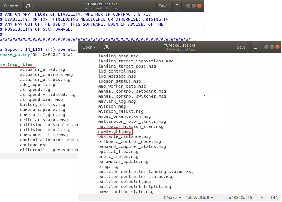Click the nowHeight.msg line
This screenshot has height=202, width=282.
pyautogui.click(x=114, y=132)
